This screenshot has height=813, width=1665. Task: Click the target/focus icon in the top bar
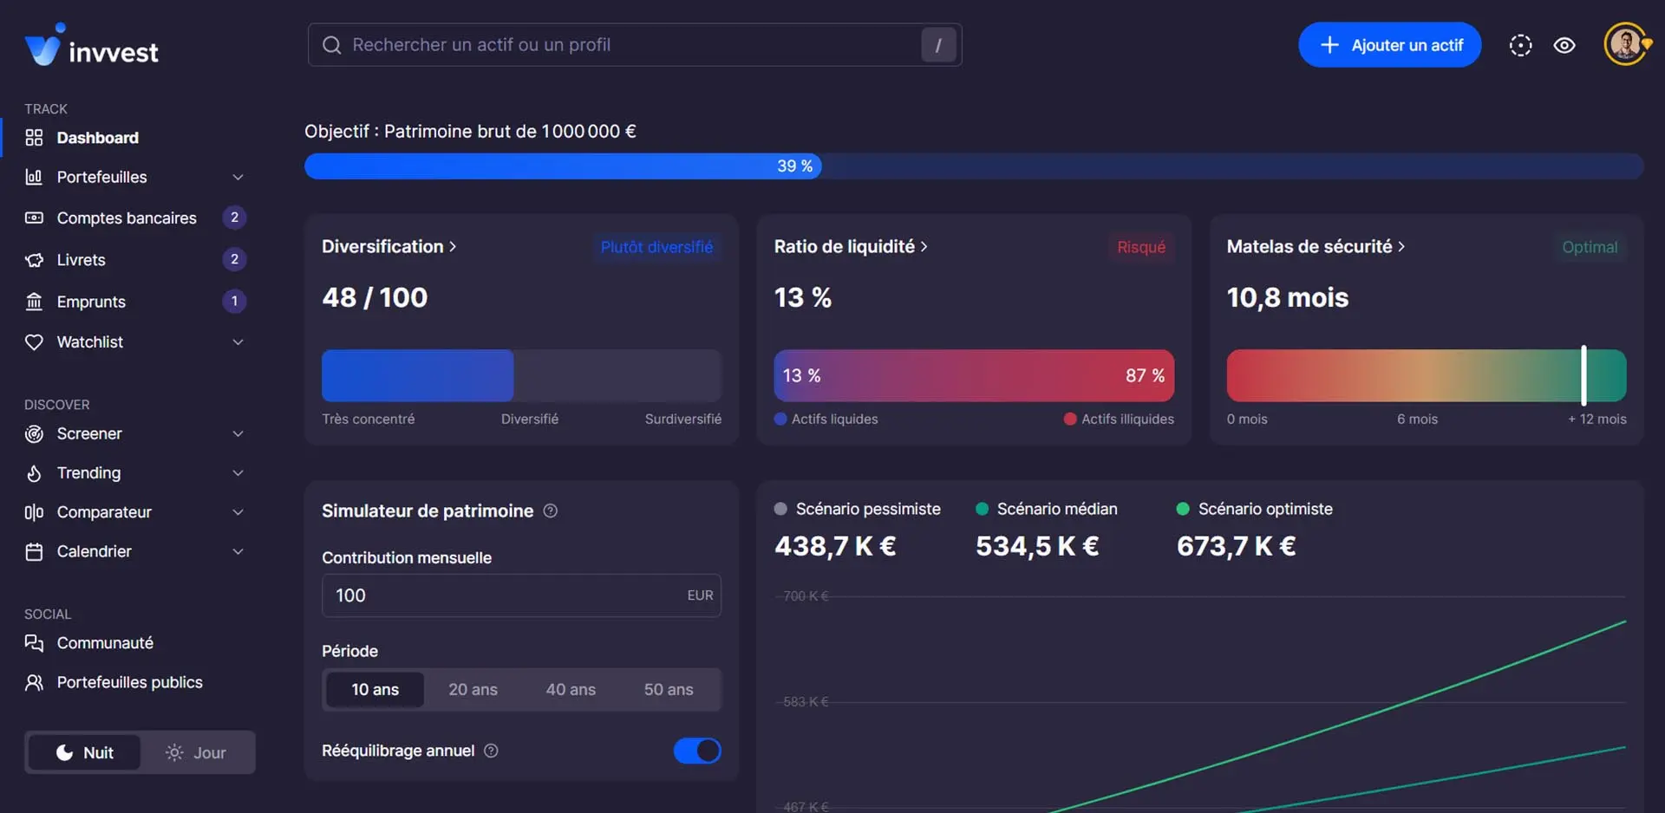1520,44
